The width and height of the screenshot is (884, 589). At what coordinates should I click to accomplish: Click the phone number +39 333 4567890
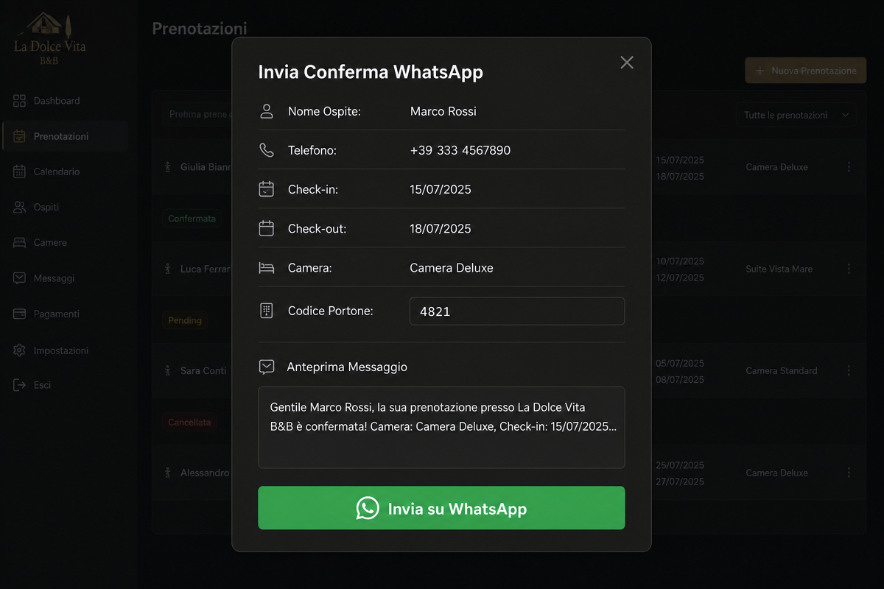[460, 150]
